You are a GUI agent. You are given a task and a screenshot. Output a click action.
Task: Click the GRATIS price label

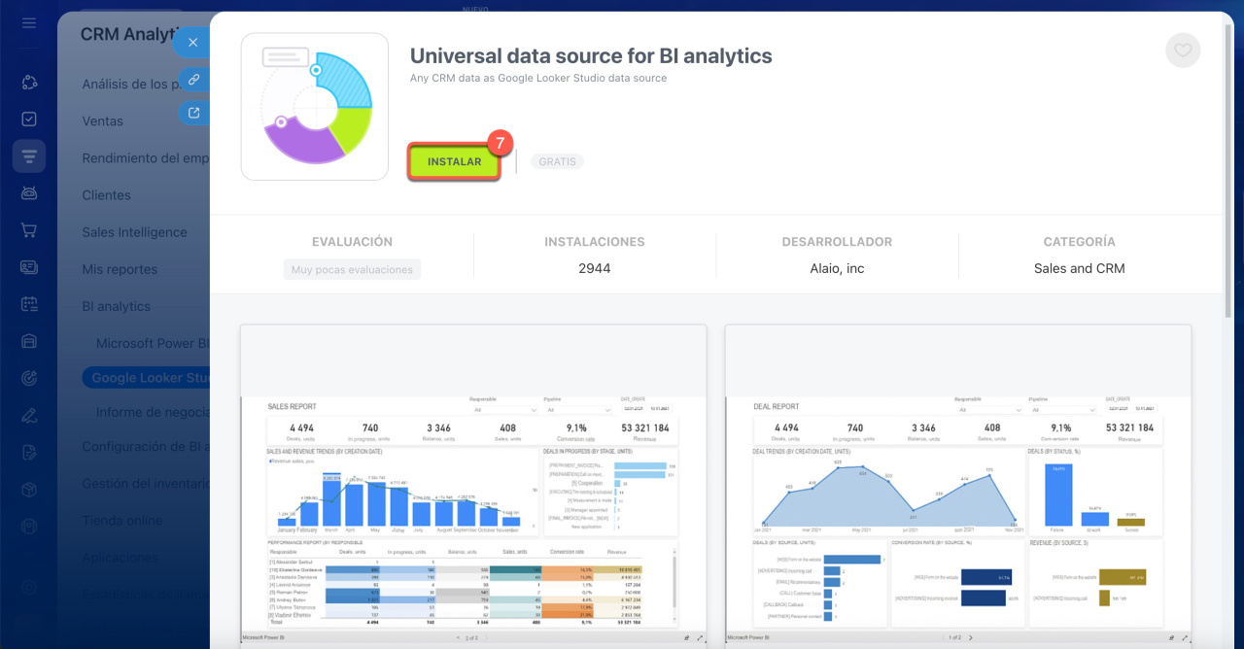[557, 161]
